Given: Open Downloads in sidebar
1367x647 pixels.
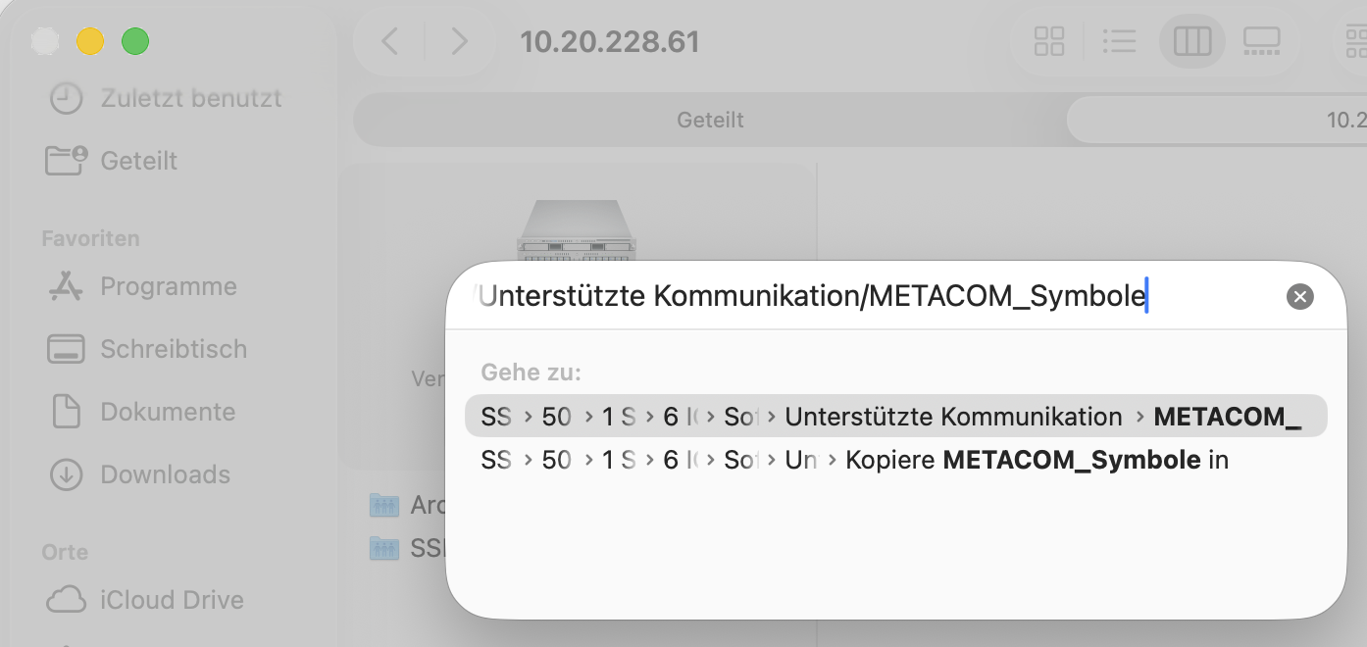Looking at the screenshot, I should 165,474.
